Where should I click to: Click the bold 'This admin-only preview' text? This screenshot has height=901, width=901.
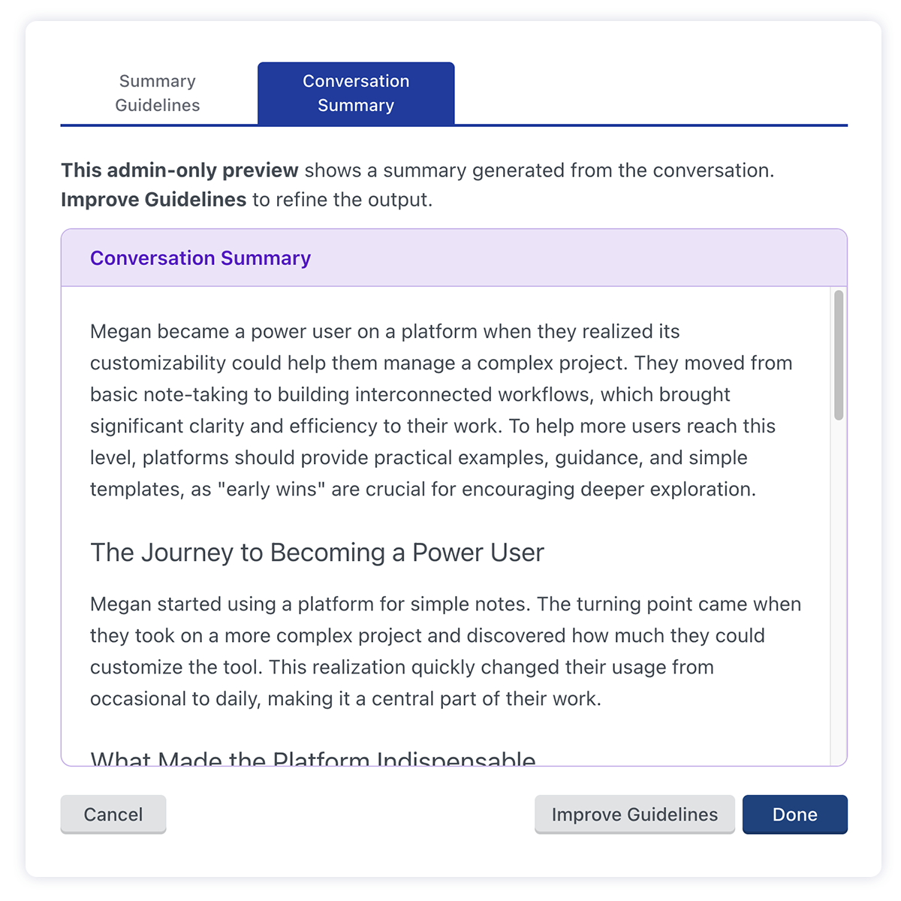(x=180, y=170)
